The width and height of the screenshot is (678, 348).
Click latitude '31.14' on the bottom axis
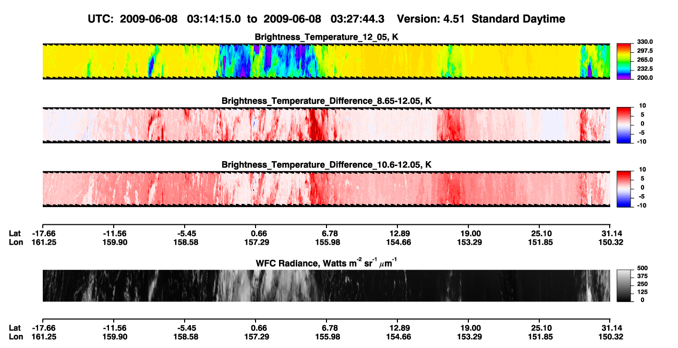pyautogui.click(x=611, y=328)
